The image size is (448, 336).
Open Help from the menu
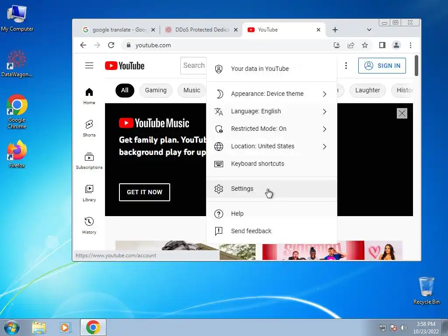pyautogui.click(x=271, y=213)
